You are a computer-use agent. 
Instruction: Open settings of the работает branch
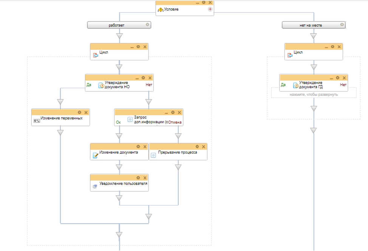point(148,25)
